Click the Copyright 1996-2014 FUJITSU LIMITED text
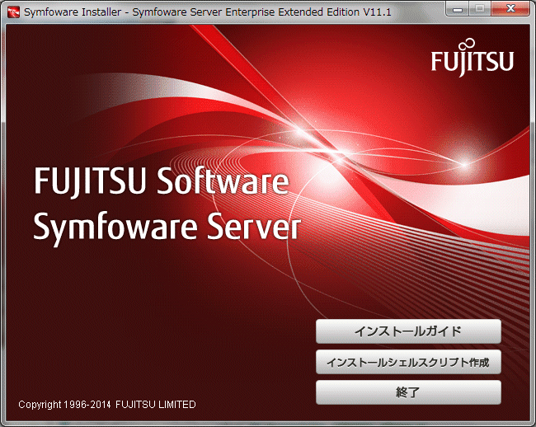The image size is (536, 427). (x=107, y=405)
